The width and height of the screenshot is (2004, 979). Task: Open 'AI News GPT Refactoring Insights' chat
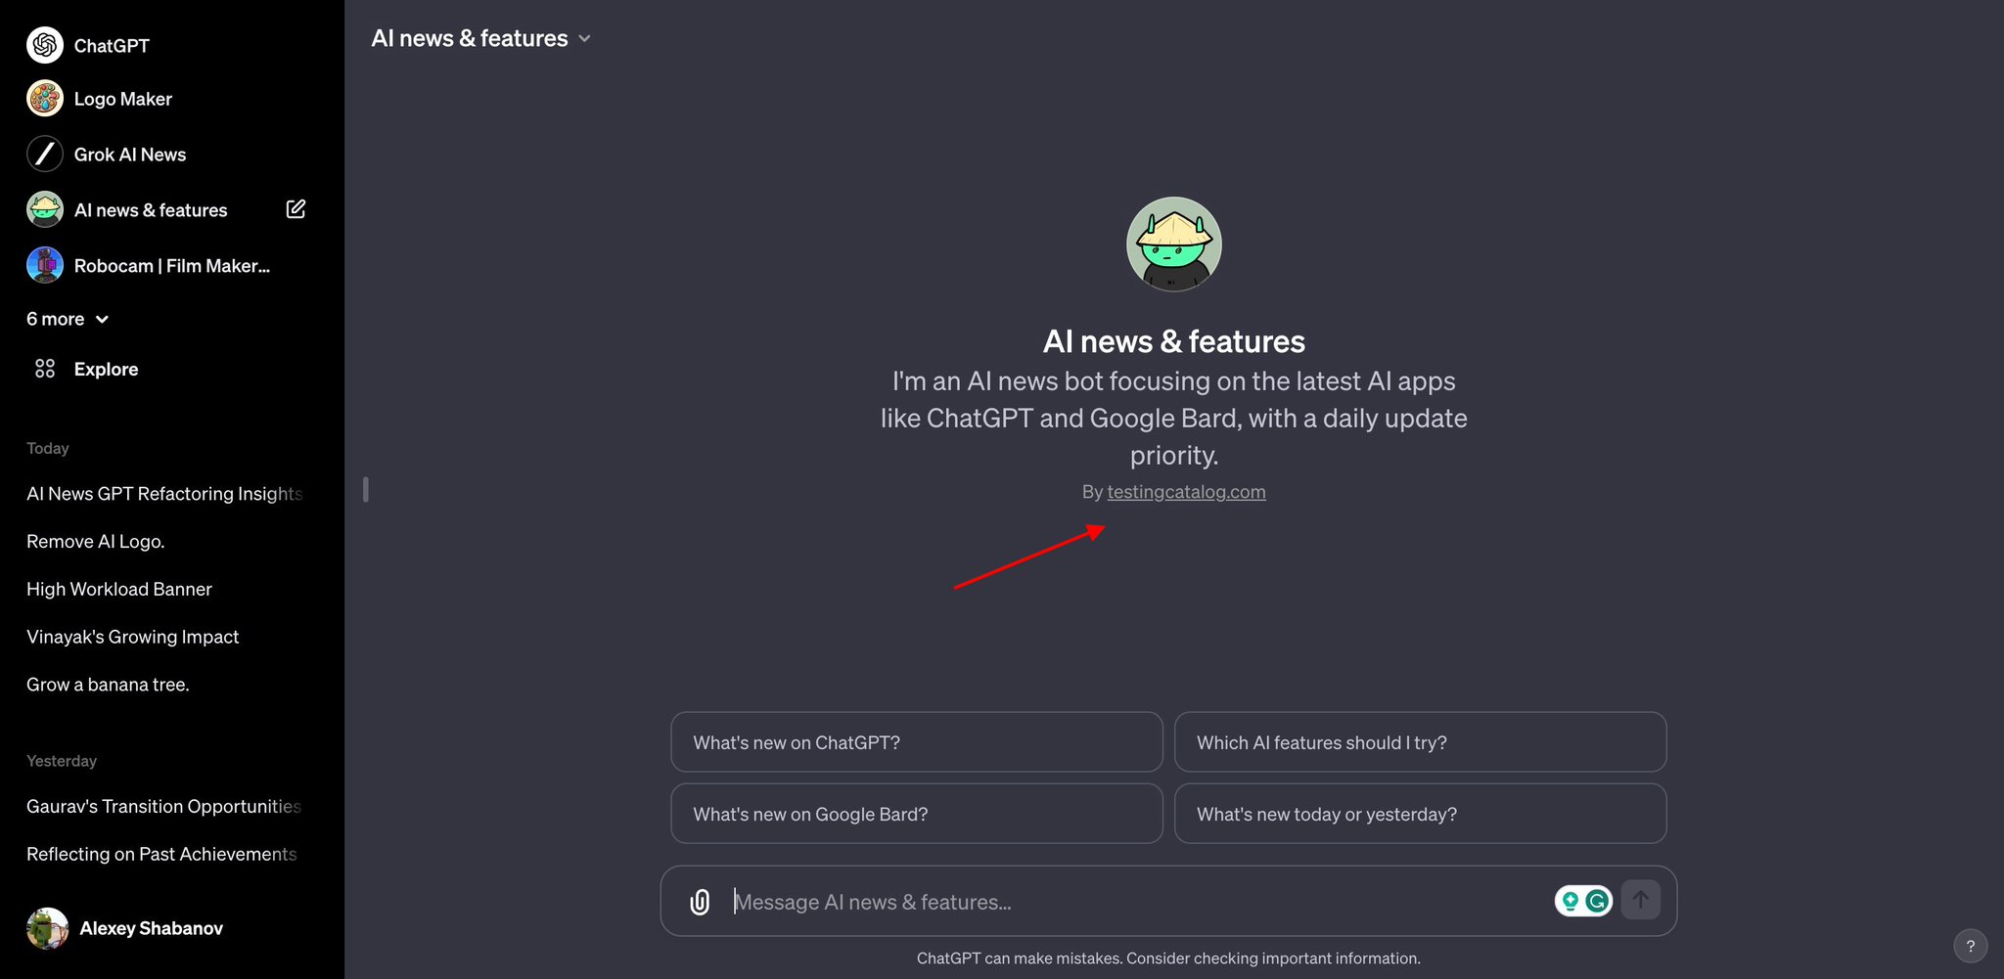(164, 494)
